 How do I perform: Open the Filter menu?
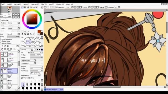coord(44,4)
